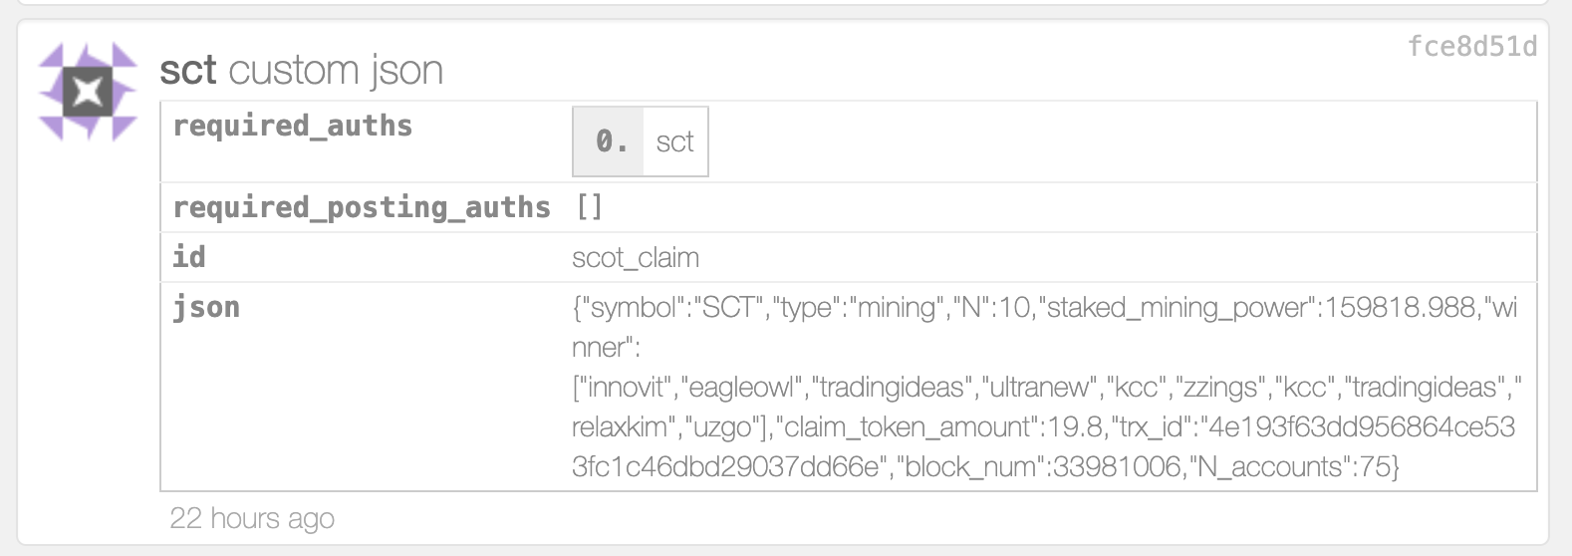Click the required_posting_auths field label

coord(361,207)
